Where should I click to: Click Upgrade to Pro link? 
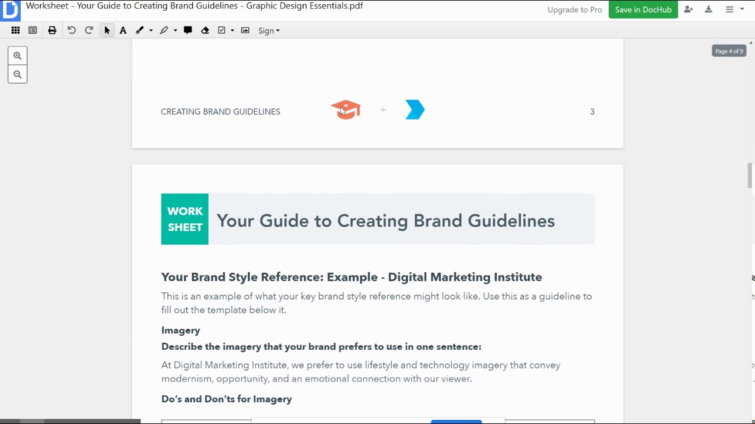(x=575, y=10)
